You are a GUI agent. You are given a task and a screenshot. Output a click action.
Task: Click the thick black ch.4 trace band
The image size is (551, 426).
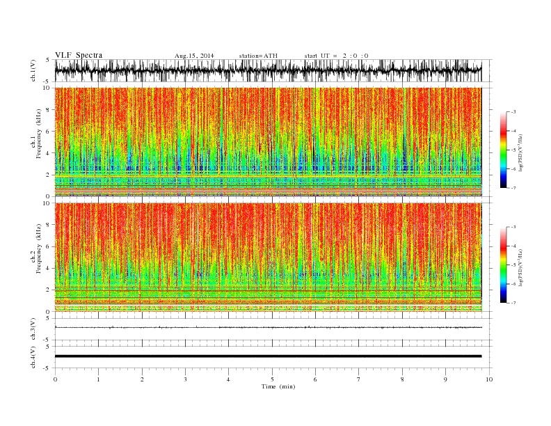[268, 356]
